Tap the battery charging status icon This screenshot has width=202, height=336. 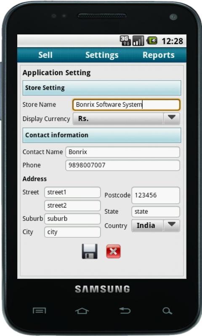(x=152, y=40)
